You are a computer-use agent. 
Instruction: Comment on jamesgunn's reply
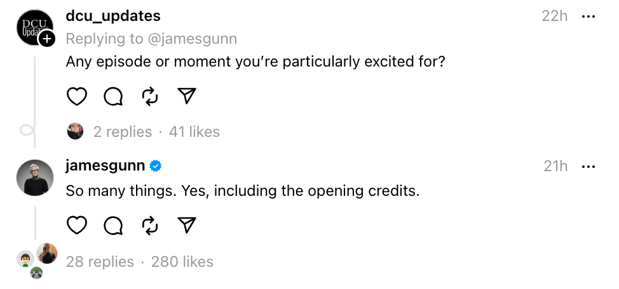(x=113, y=225)
